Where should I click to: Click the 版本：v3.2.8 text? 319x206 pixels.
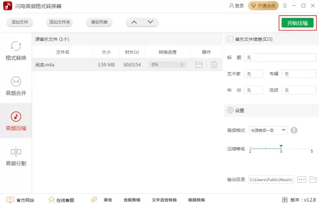[x=303, y=200]
